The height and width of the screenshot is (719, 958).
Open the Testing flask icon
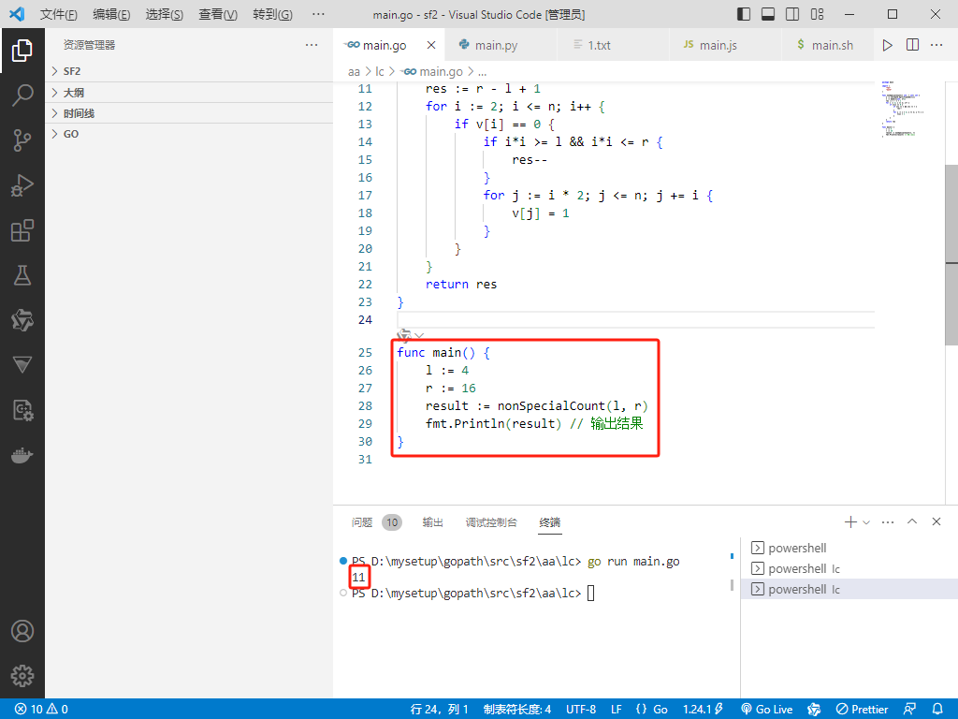tap(22, 275)
